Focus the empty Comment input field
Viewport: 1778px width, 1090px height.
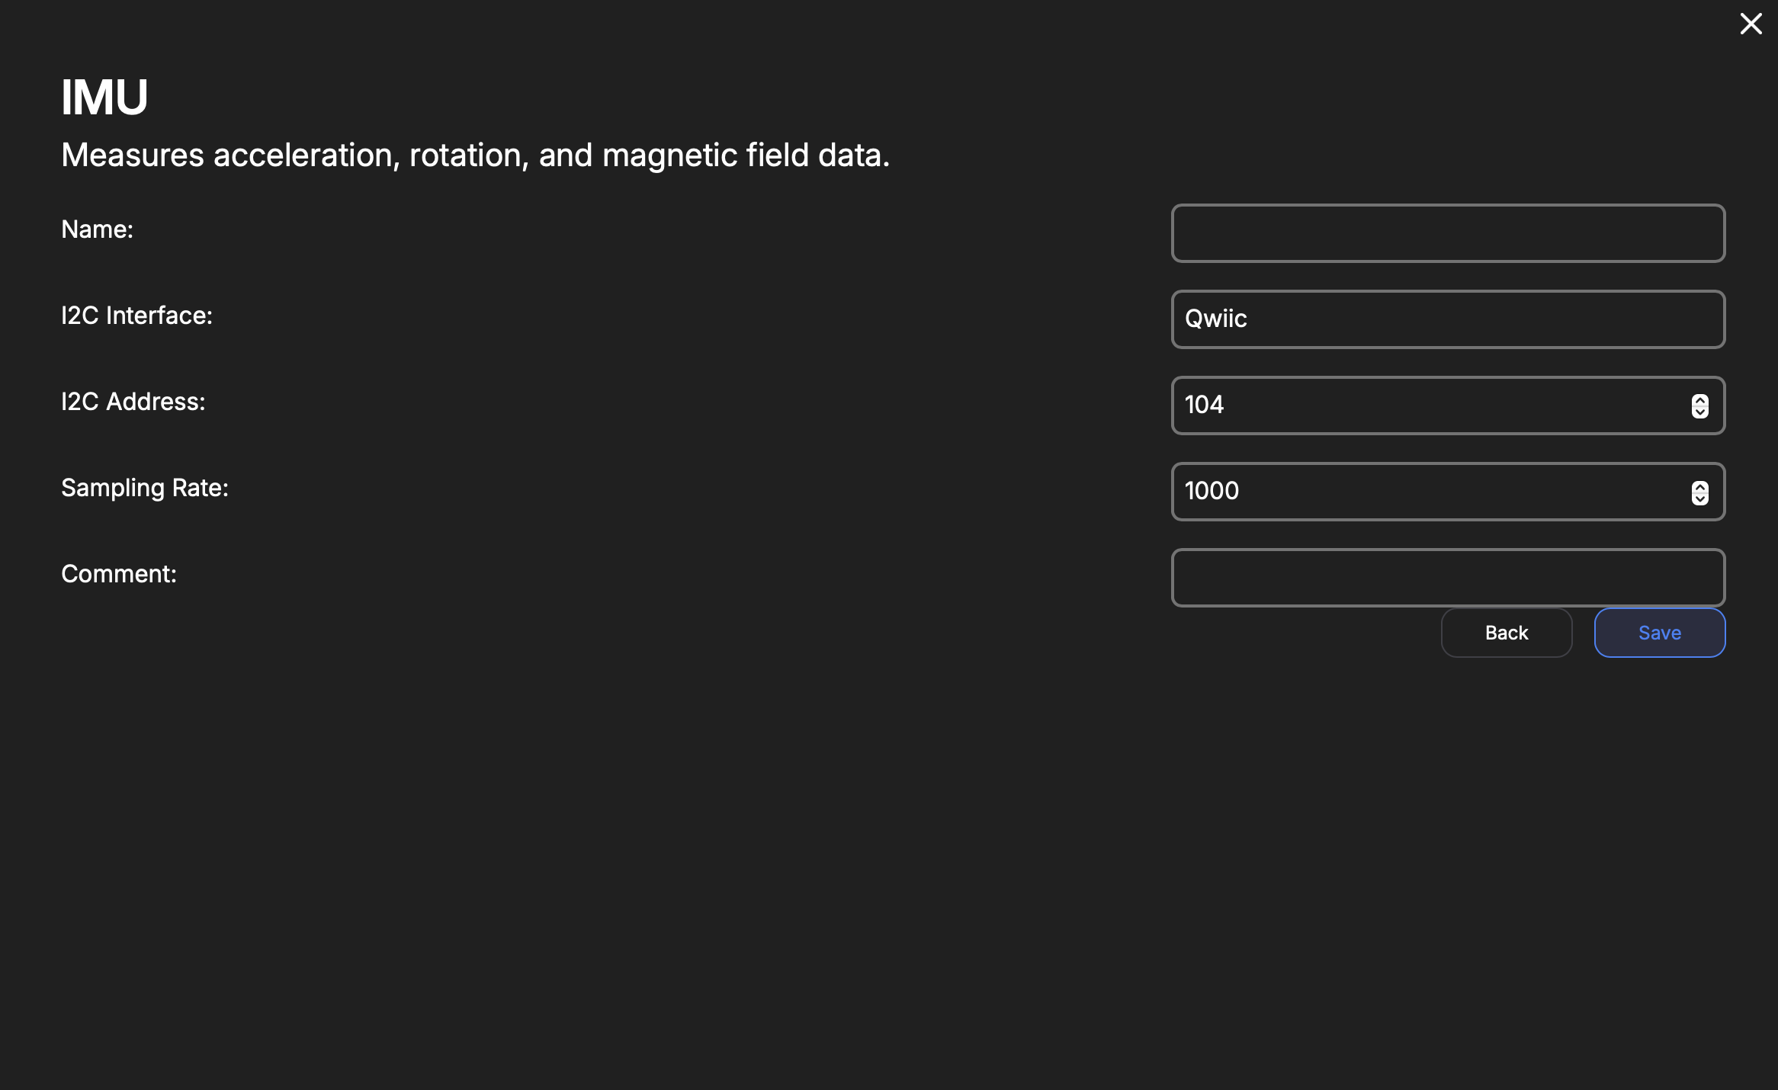coord(1447,578)
